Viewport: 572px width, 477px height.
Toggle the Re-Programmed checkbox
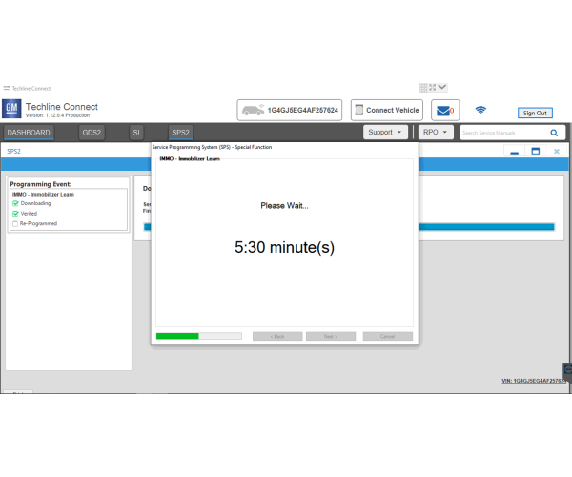point(15,224)
